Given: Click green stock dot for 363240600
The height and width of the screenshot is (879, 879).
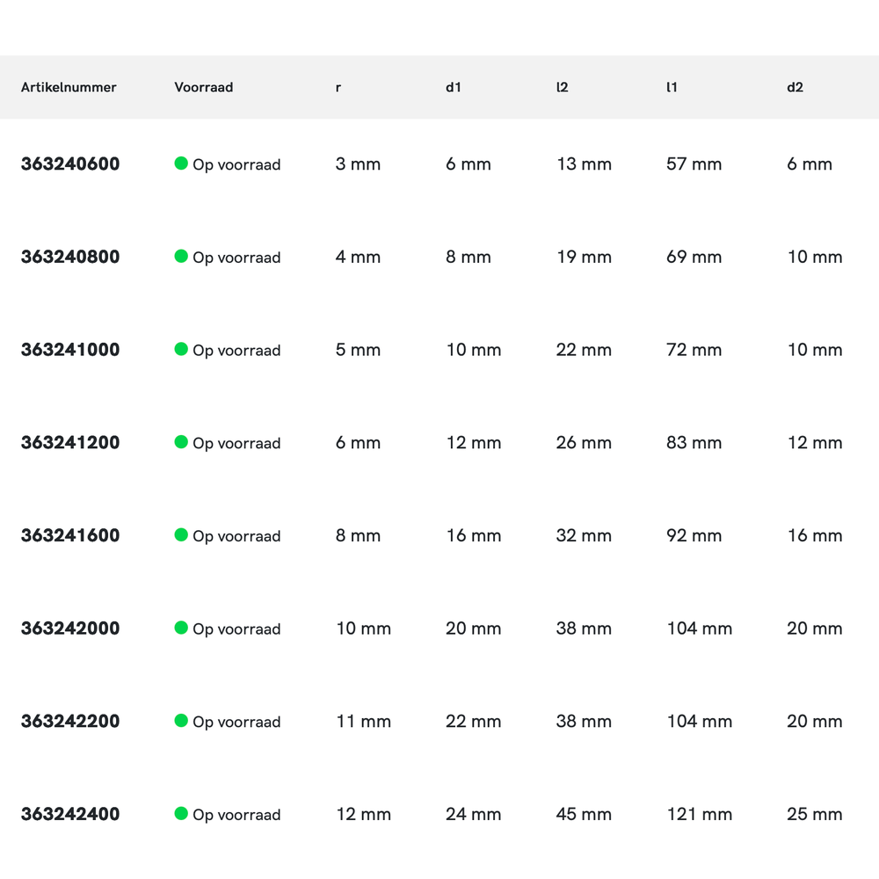Looking at the screenshot, I should (x=181, y=163).
